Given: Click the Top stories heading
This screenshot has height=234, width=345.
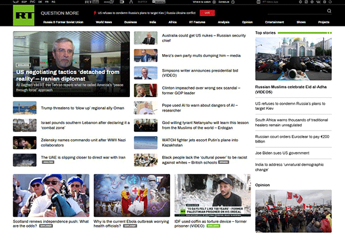Looking at the screenshot, I should click(x=265, y=33).
